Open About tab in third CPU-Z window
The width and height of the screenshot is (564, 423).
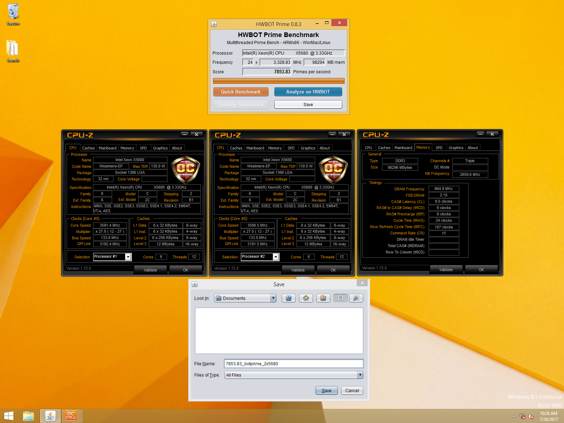click(x=473, y=148)
